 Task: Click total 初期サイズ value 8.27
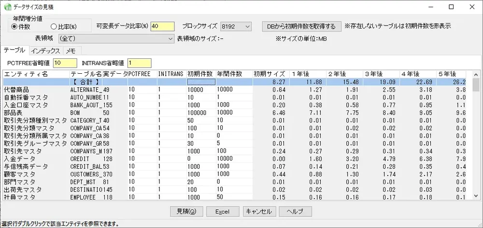tap(279, 82)
